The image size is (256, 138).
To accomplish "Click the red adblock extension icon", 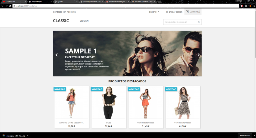I will click(x=242, y=6).
